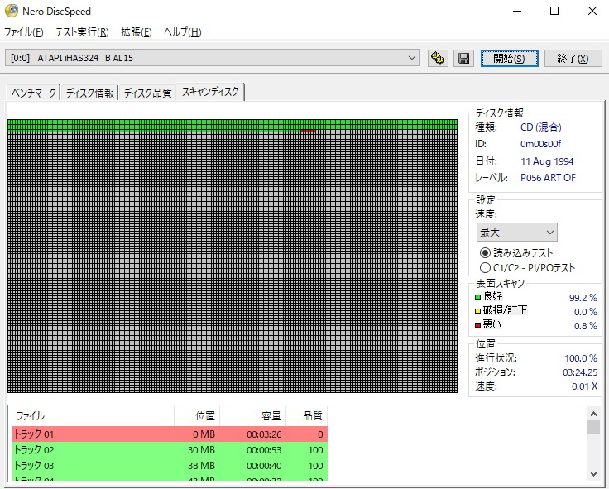Switch to the ディスク品質 tab
609x489 pixels.
click(147, 93)
